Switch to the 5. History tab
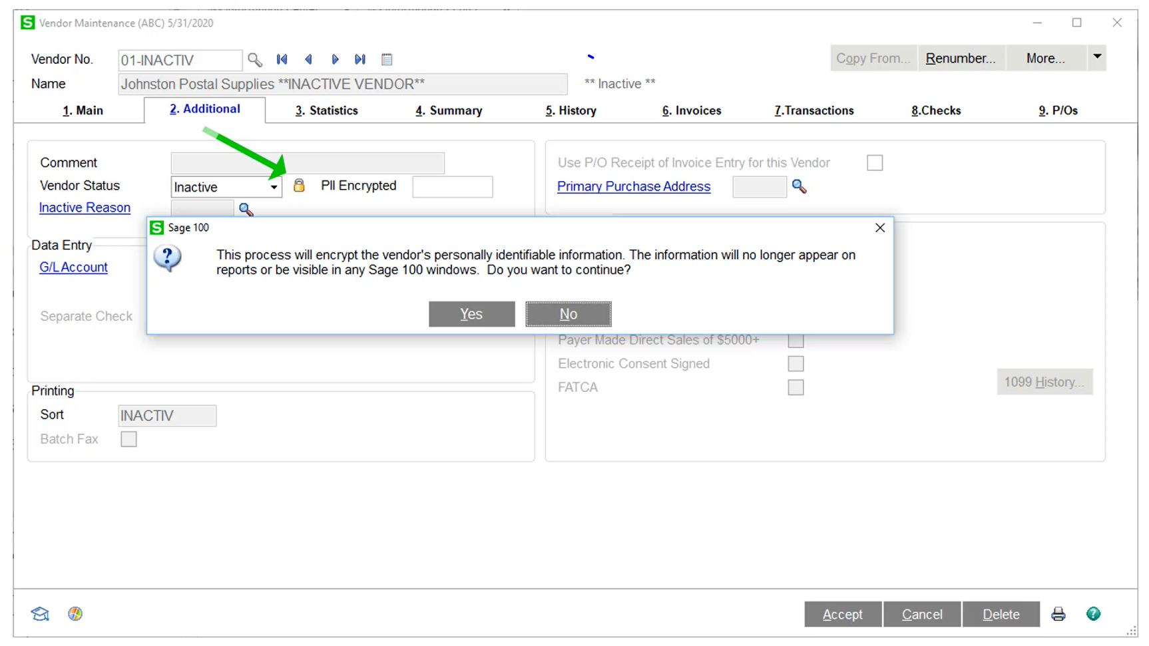Viewport: 1149px width, 646px height. click(571, 110)
